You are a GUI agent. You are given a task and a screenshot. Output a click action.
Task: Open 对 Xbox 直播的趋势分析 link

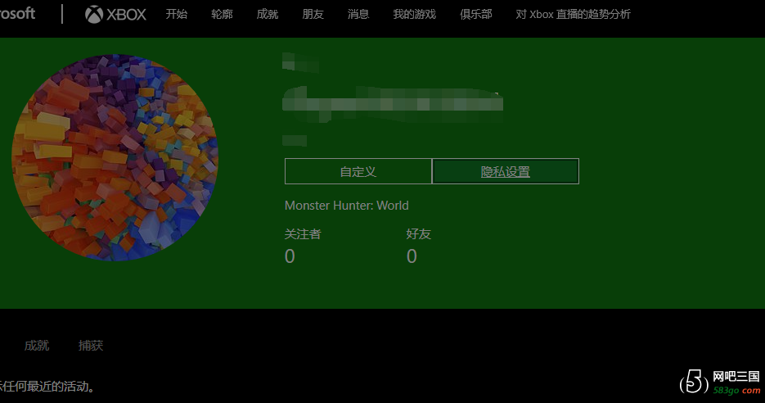(573, 14)
